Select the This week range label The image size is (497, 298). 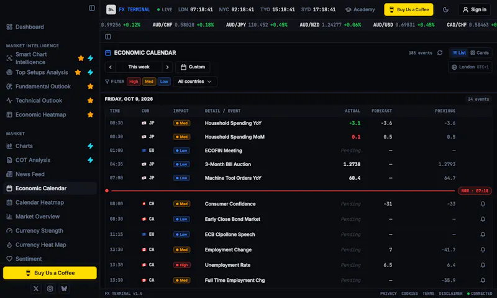[x=139, y=67]
